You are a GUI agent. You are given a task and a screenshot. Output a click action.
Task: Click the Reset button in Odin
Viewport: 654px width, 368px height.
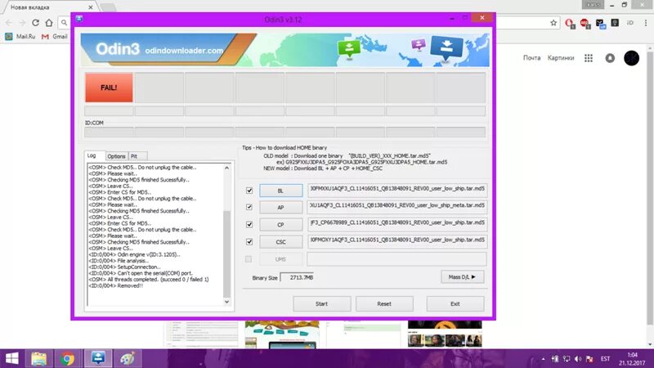384,303
